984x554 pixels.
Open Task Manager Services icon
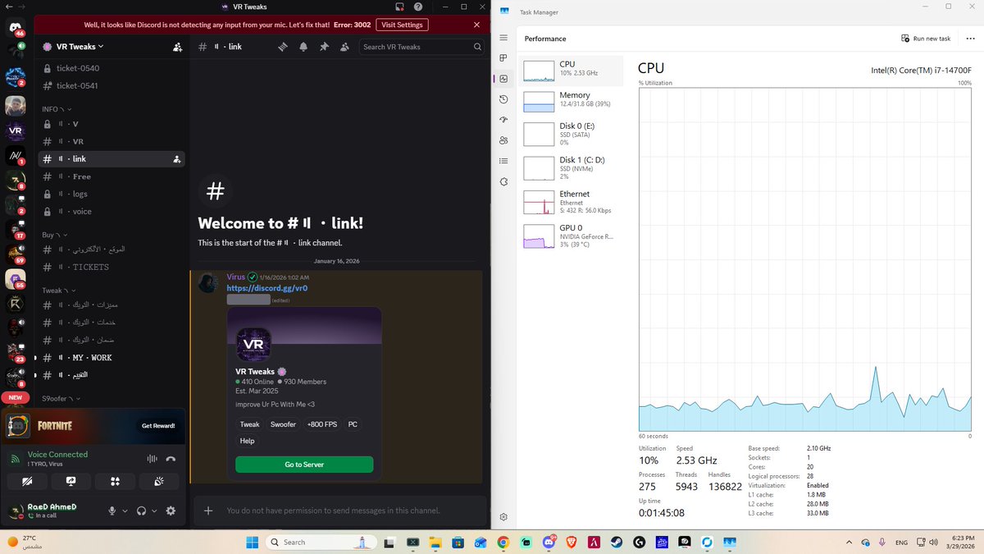[503, 181]
